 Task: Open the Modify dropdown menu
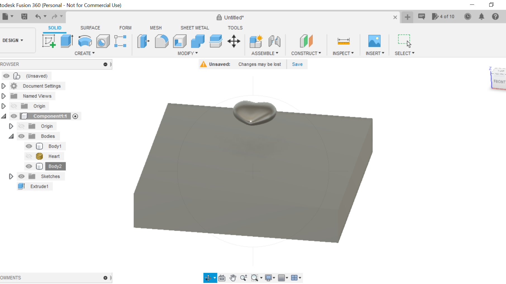[x=187, y=53]
